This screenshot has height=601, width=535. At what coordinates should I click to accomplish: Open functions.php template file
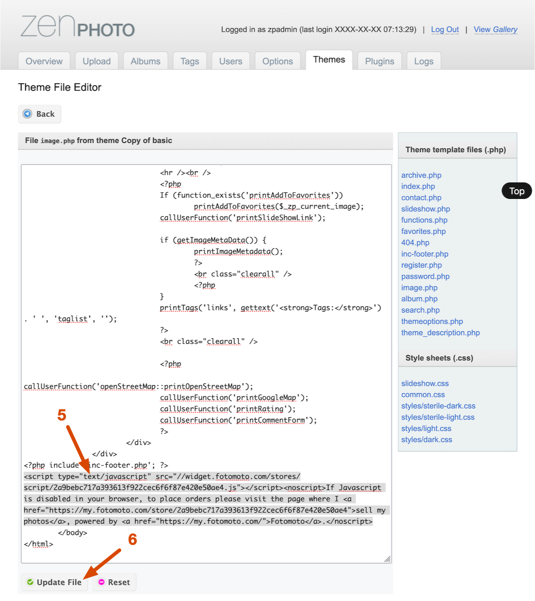(424, 220)
